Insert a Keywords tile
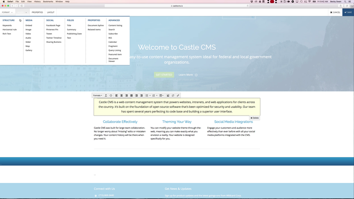The height and width of the screenshot is (199, 354). 7,25
